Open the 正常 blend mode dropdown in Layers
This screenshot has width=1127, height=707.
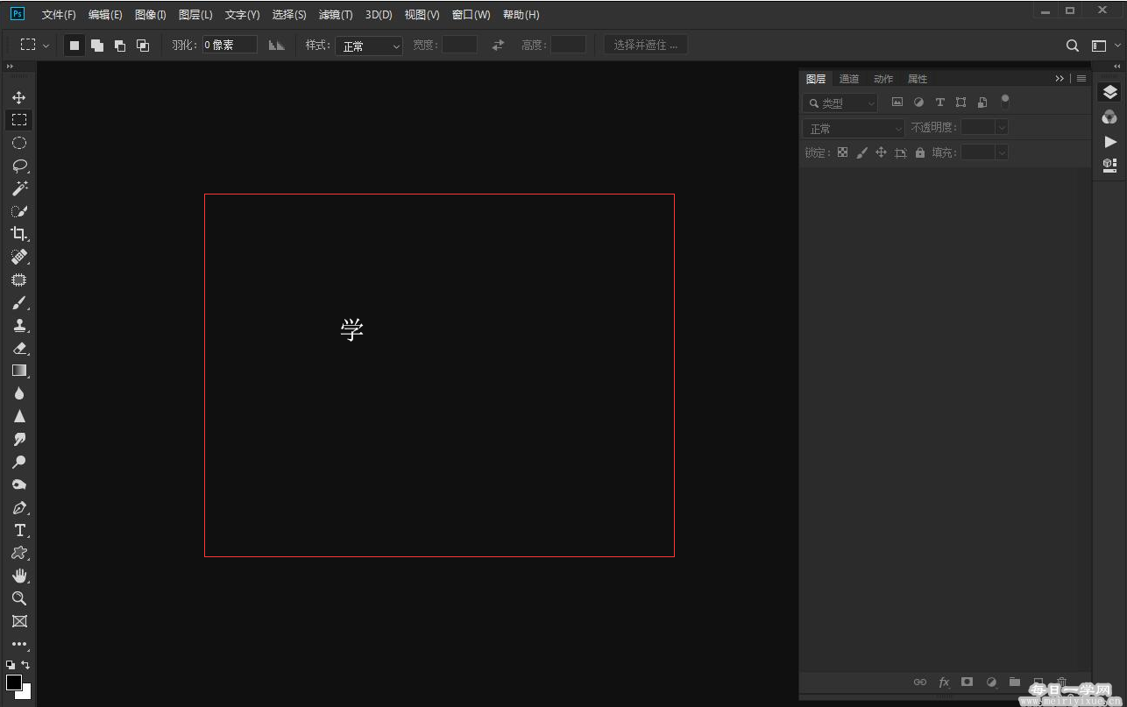point(854,128)
